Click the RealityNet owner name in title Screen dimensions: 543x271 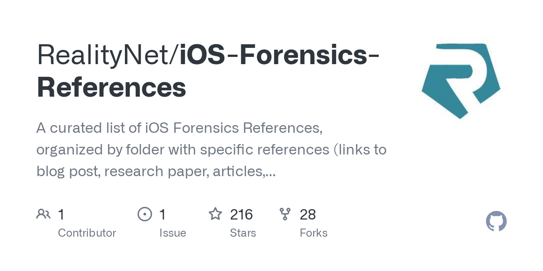105,55
